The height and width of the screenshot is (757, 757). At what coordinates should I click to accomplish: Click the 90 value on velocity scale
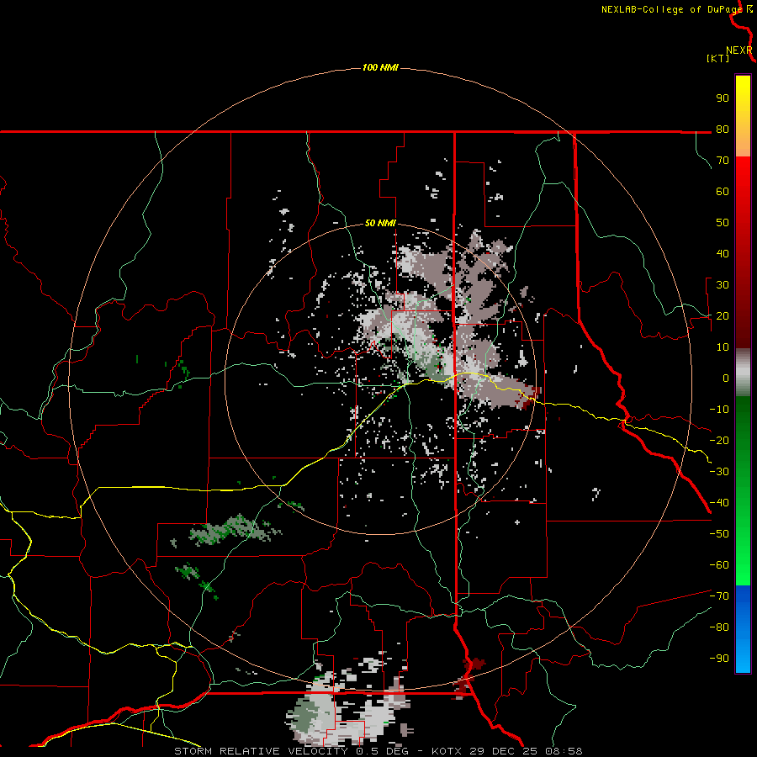tap(723, 98)
